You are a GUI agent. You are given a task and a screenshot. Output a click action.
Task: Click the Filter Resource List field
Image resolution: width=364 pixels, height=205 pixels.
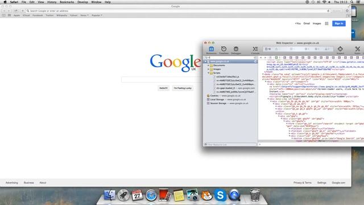pos(230,145)
